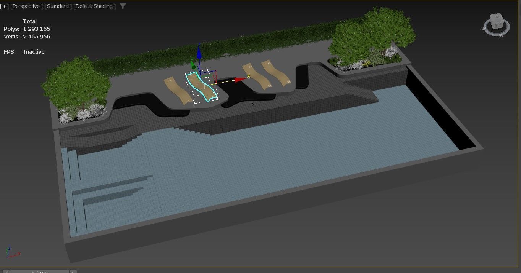Open the [Perspective] point-of-view menu
Viewport: 521px width, 273px height.
(27, 6)
